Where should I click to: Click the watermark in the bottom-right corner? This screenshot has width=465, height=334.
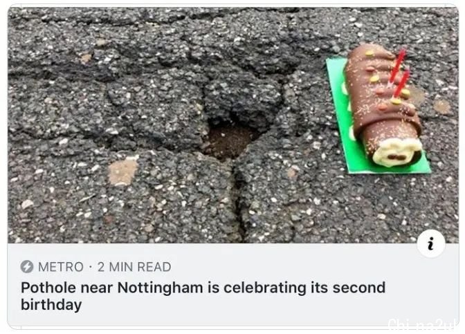click(423, 324)
